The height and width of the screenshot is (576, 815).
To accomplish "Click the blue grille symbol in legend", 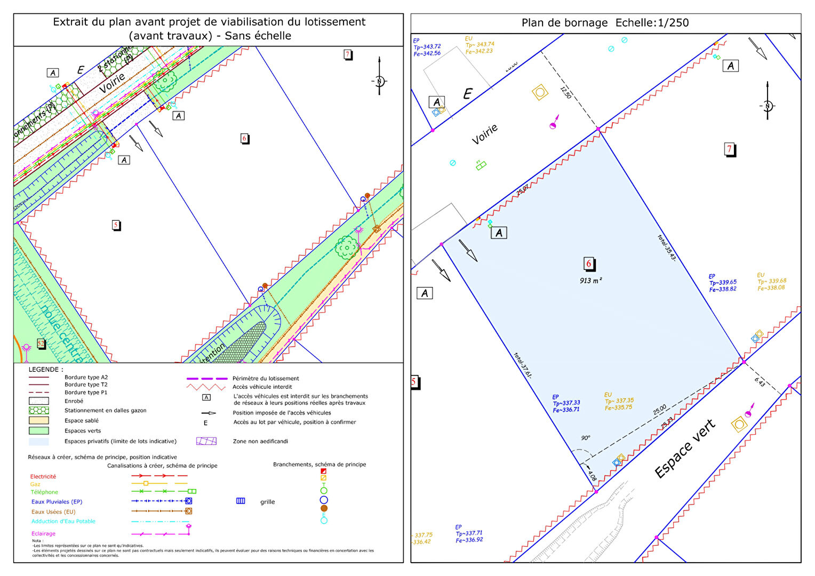I will click(241, 501).
